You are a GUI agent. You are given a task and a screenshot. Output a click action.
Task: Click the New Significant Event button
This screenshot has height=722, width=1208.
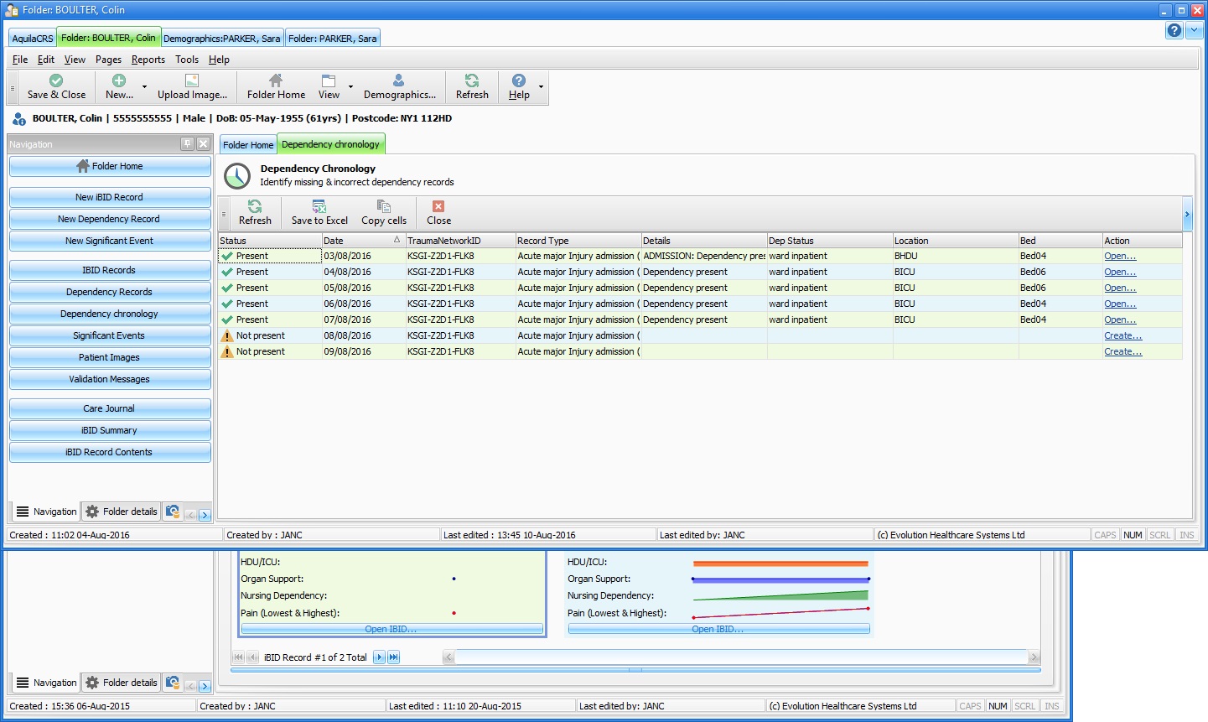click(x=110, y=241)
